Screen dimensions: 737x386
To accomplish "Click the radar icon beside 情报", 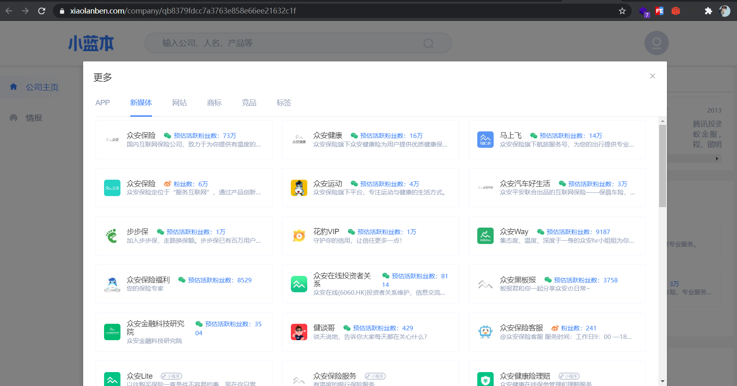I will click(x=14, y=118).
